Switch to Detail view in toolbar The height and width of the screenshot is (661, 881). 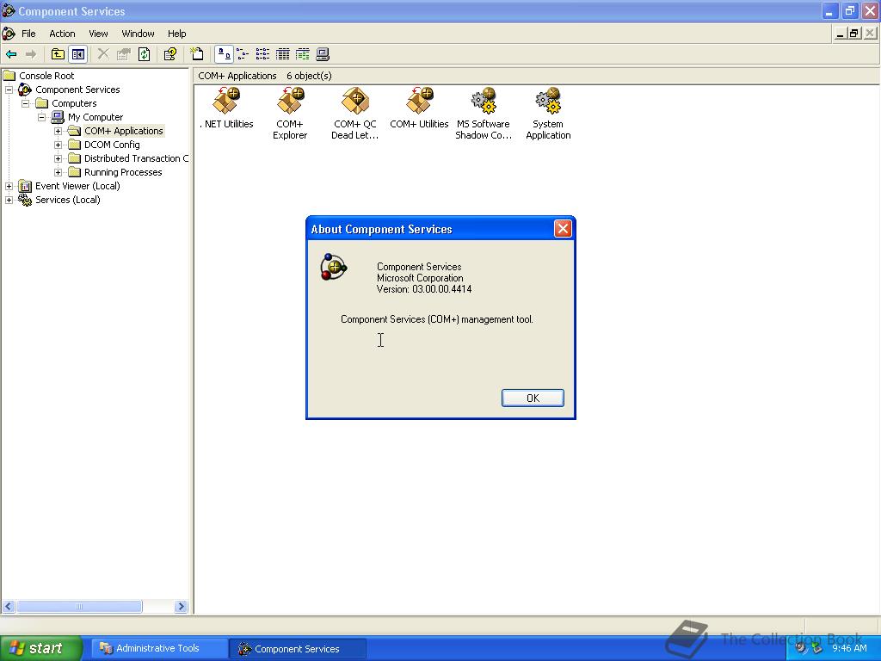click(x=282, y=54)
